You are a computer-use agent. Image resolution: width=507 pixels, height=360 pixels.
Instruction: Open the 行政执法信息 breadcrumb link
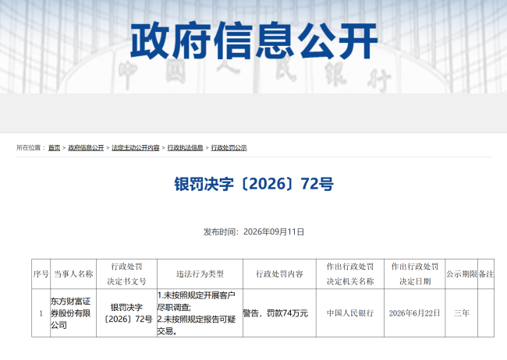[185, 148]
